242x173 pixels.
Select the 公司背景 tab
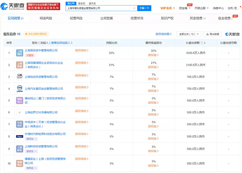tap(15, 18)
